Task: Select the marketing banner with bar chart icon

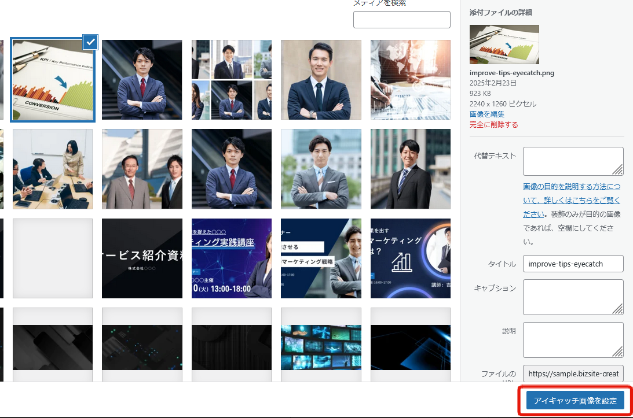Action: 411,258
